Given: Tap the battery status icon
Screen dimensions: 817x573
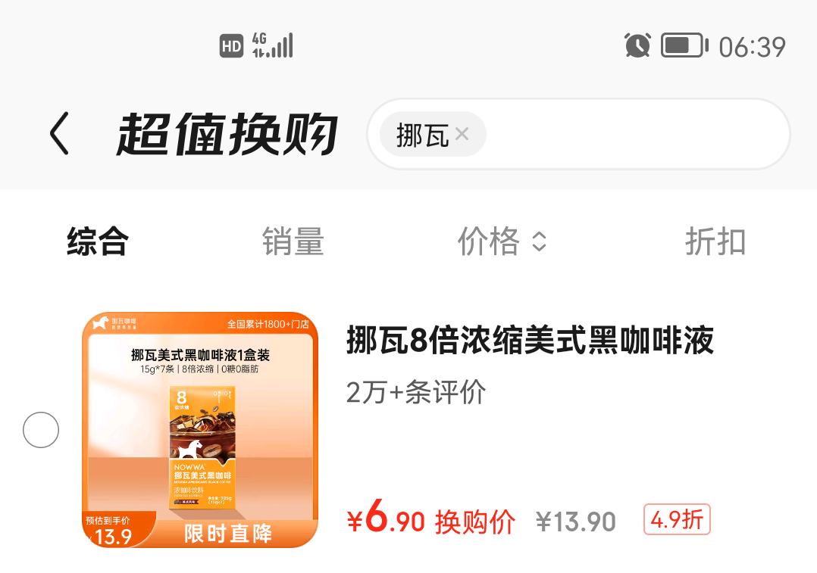Looking at the screenshot, I should click(684, 45).
